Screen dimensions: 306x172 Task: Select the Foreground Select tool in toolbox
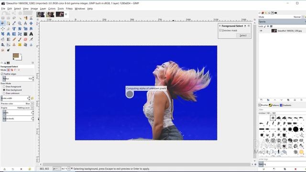(3, 23)
